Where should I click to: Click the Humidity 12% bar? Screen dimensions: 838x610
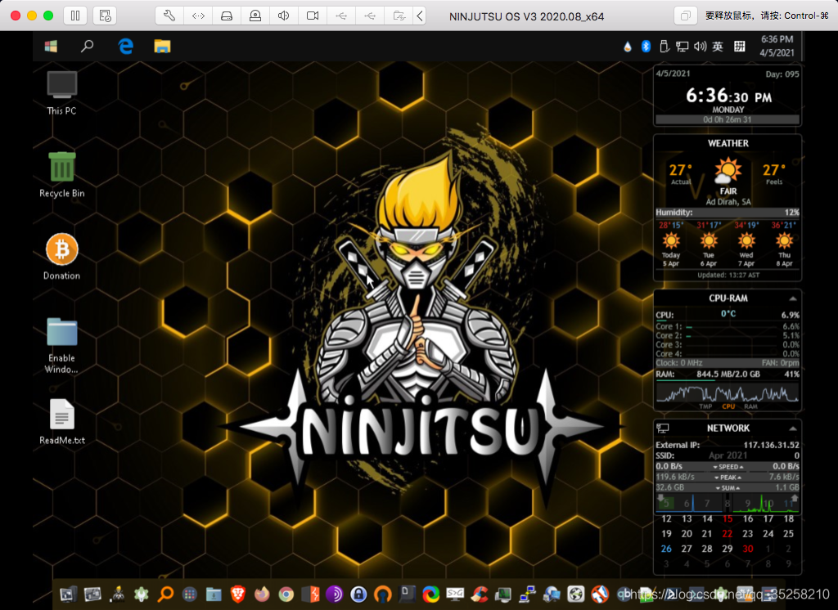point(728,213)
